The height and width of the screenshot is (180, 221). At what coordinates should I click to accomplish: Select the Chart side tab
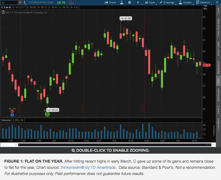pos(218,81)
